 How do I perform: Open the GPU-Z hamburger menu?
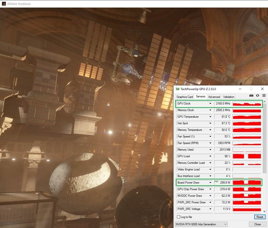point(264,96)
